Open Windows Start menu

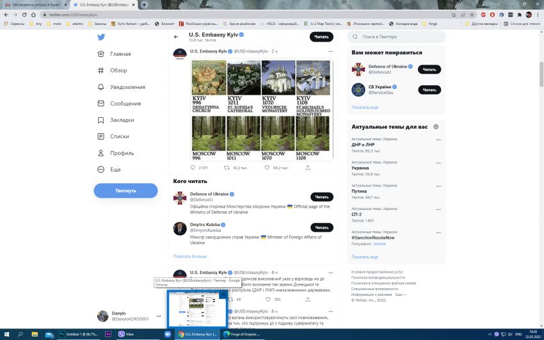pyautogui.click(x=6, y=334)
